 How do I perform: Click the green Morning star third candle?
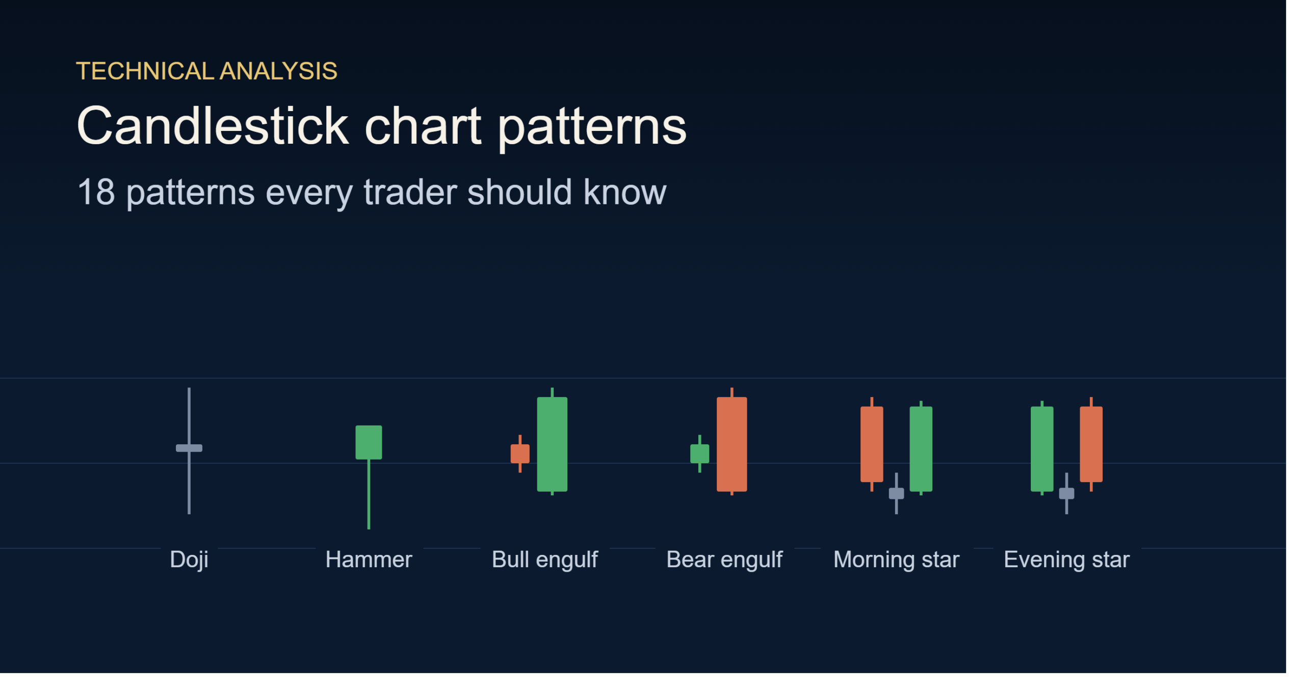click(x=921, y=448)
